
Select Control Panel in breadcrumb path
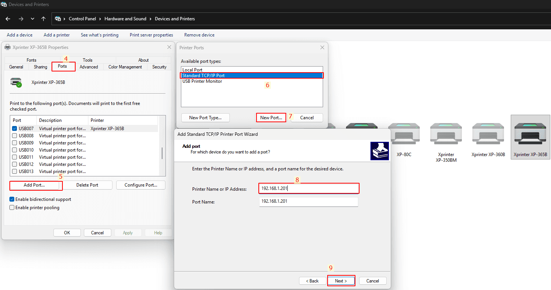point(82,19)
